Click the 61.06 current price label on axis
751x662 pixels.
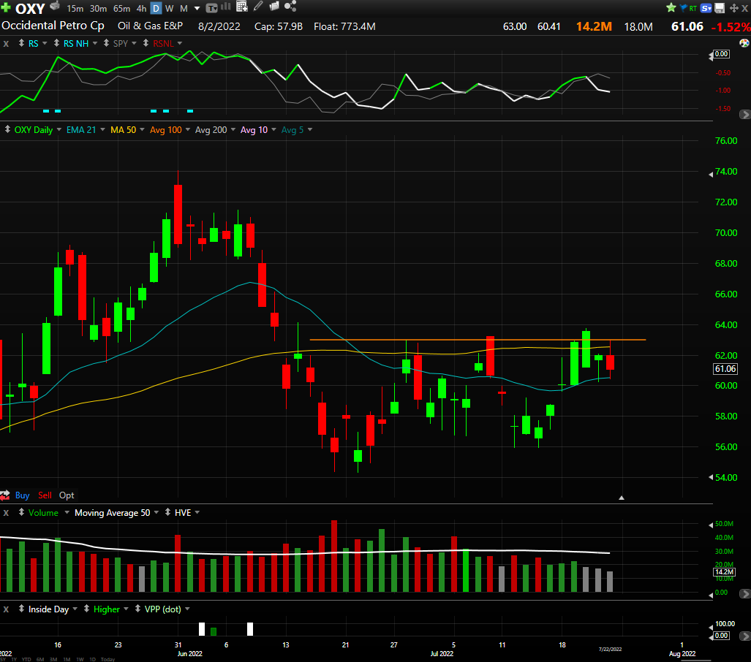(725, 369)
